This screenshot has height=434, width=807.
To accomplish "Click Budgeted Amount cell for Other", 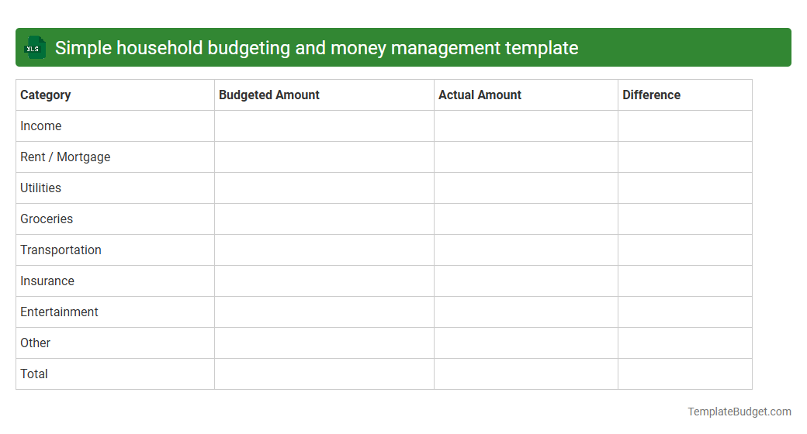I will 324,343.
